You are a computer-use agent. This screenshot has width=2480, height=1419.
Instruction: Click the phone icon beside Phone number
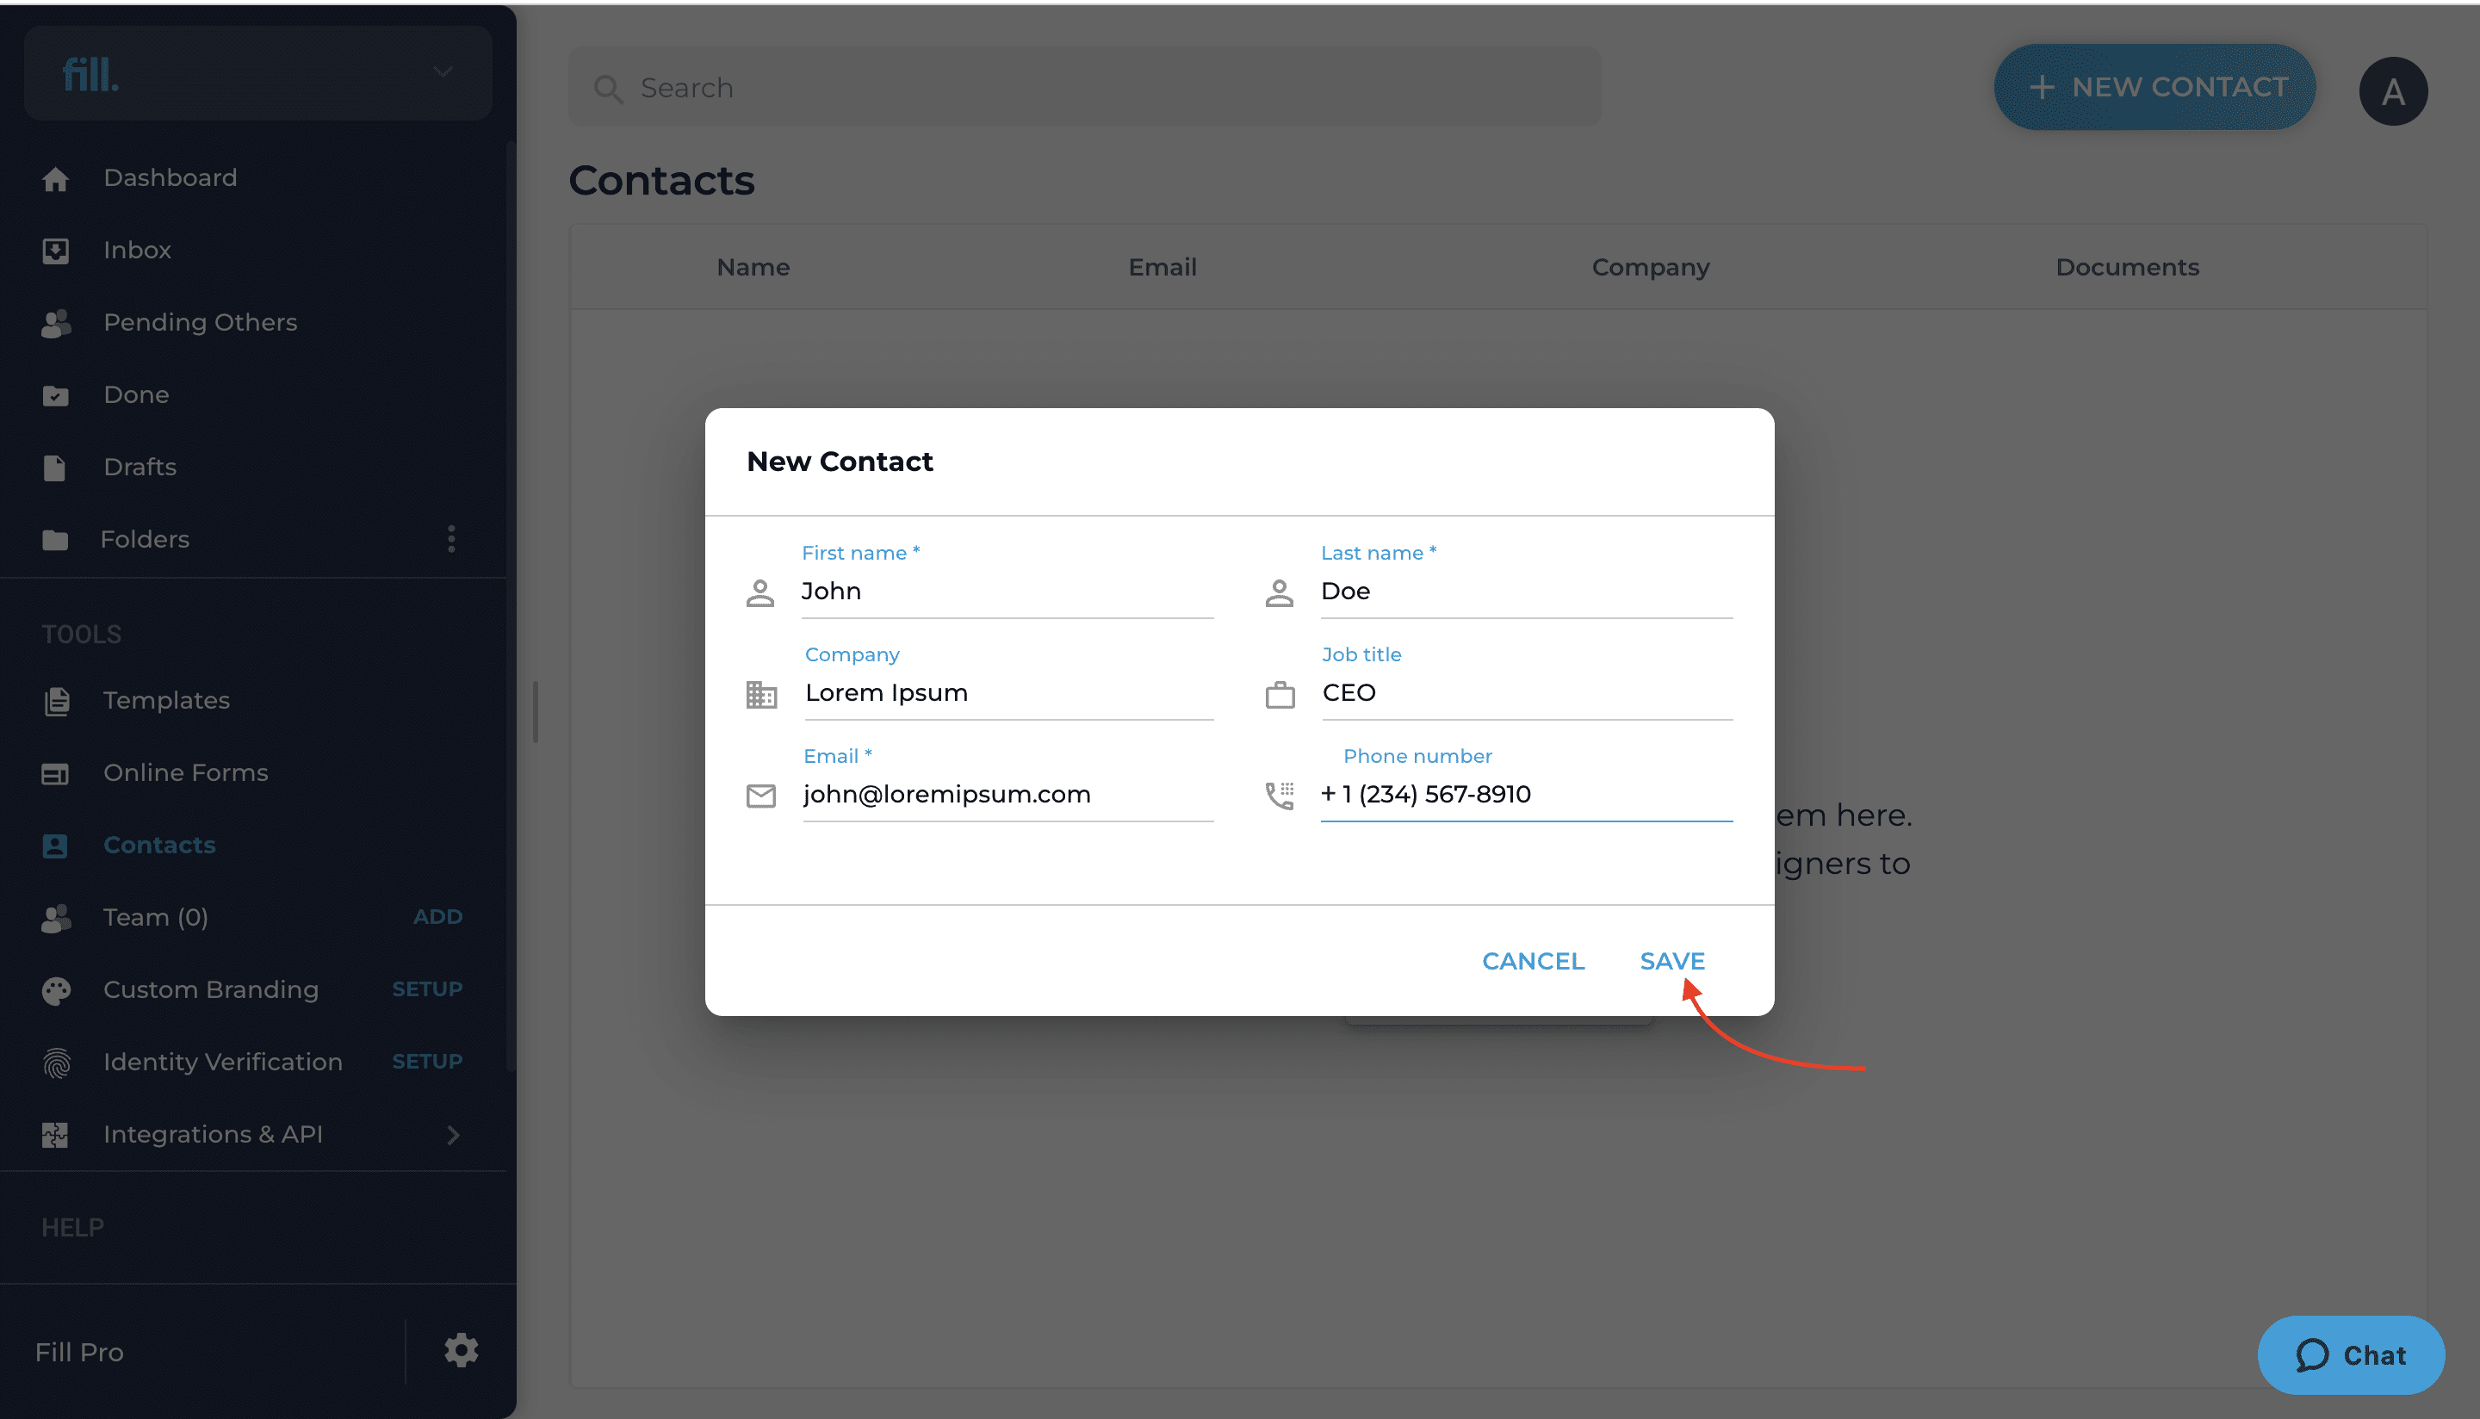pyautogui.click(x=1280, y=796)
